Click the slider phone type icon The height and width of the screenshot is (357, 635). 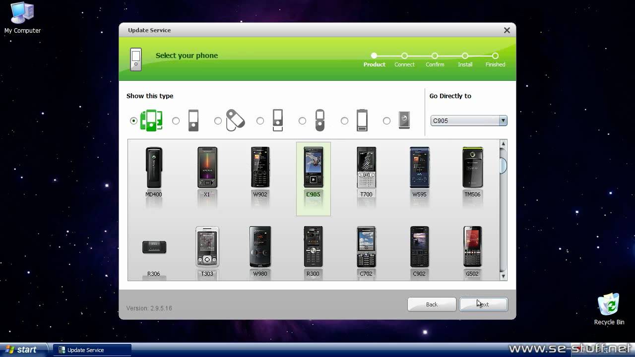pos(278,120)
